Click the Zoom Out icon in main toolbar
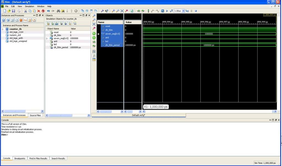The image size is (282, 166). tap(118, 11)
